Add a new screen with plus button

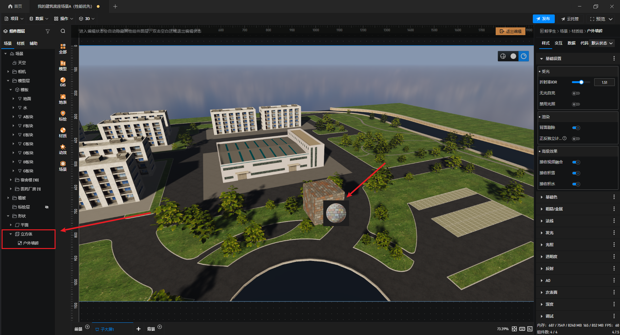coord(139,329)
